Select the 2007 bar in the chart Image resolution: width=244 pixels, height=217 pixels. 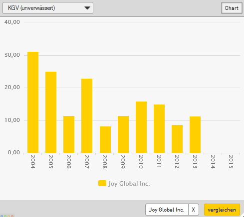pos(87,115)
